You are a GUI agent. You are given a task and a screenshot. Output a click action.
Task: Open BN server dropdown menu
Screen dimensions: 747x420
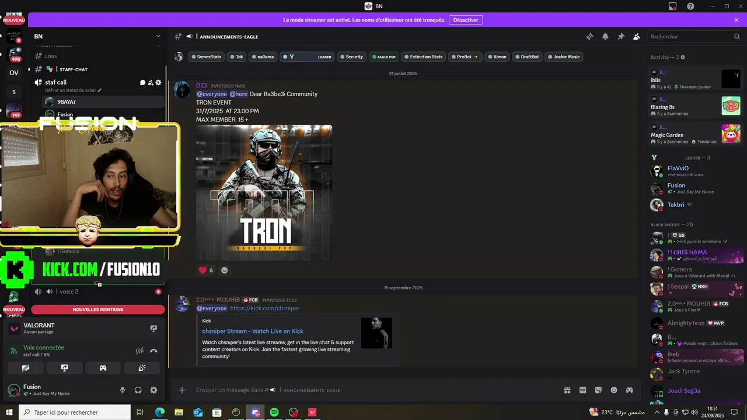point(158,36)
